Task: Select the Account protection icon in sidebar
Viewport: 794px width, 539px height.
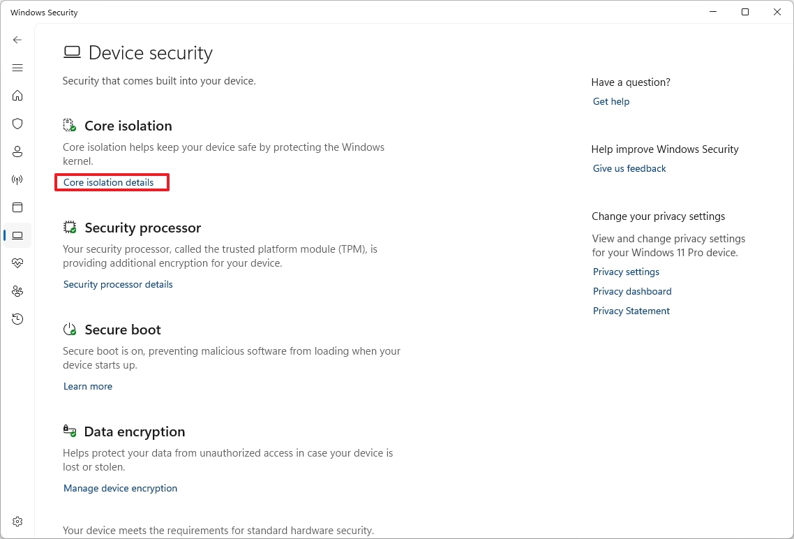Action: coord(17,152)
